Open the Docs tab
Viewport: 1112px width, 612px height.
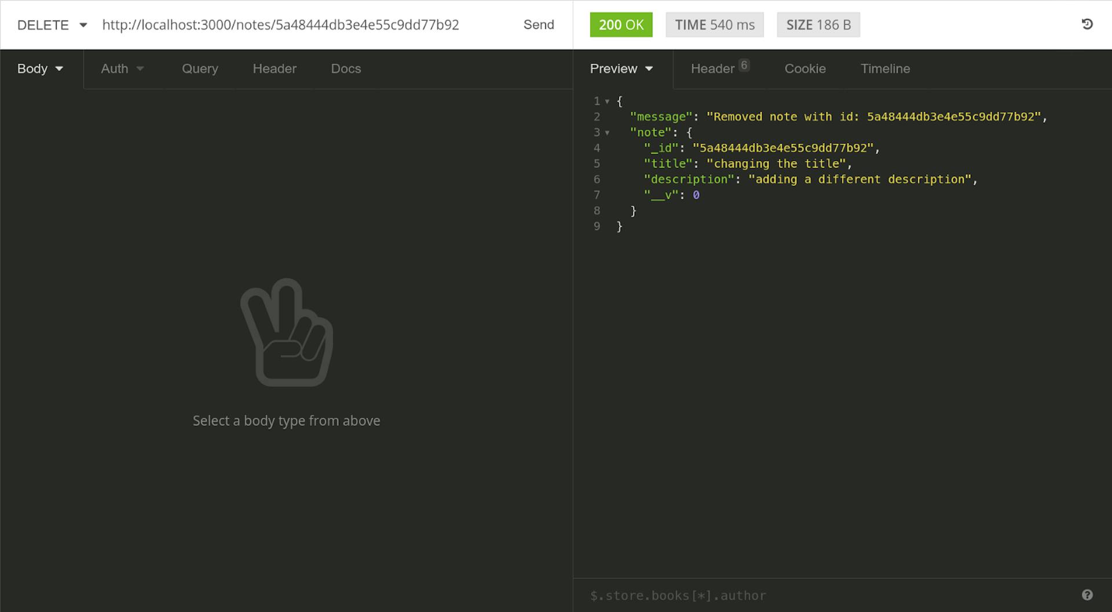[x=346, y=69]
